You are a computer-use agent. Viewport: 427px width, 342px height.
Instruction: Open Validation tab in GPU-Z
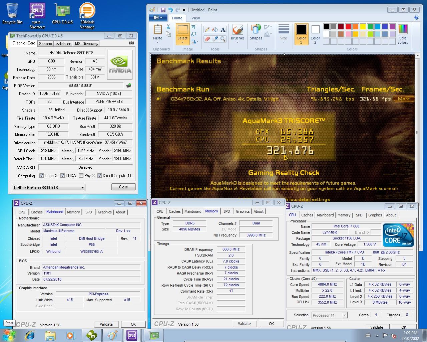[63, 44]
